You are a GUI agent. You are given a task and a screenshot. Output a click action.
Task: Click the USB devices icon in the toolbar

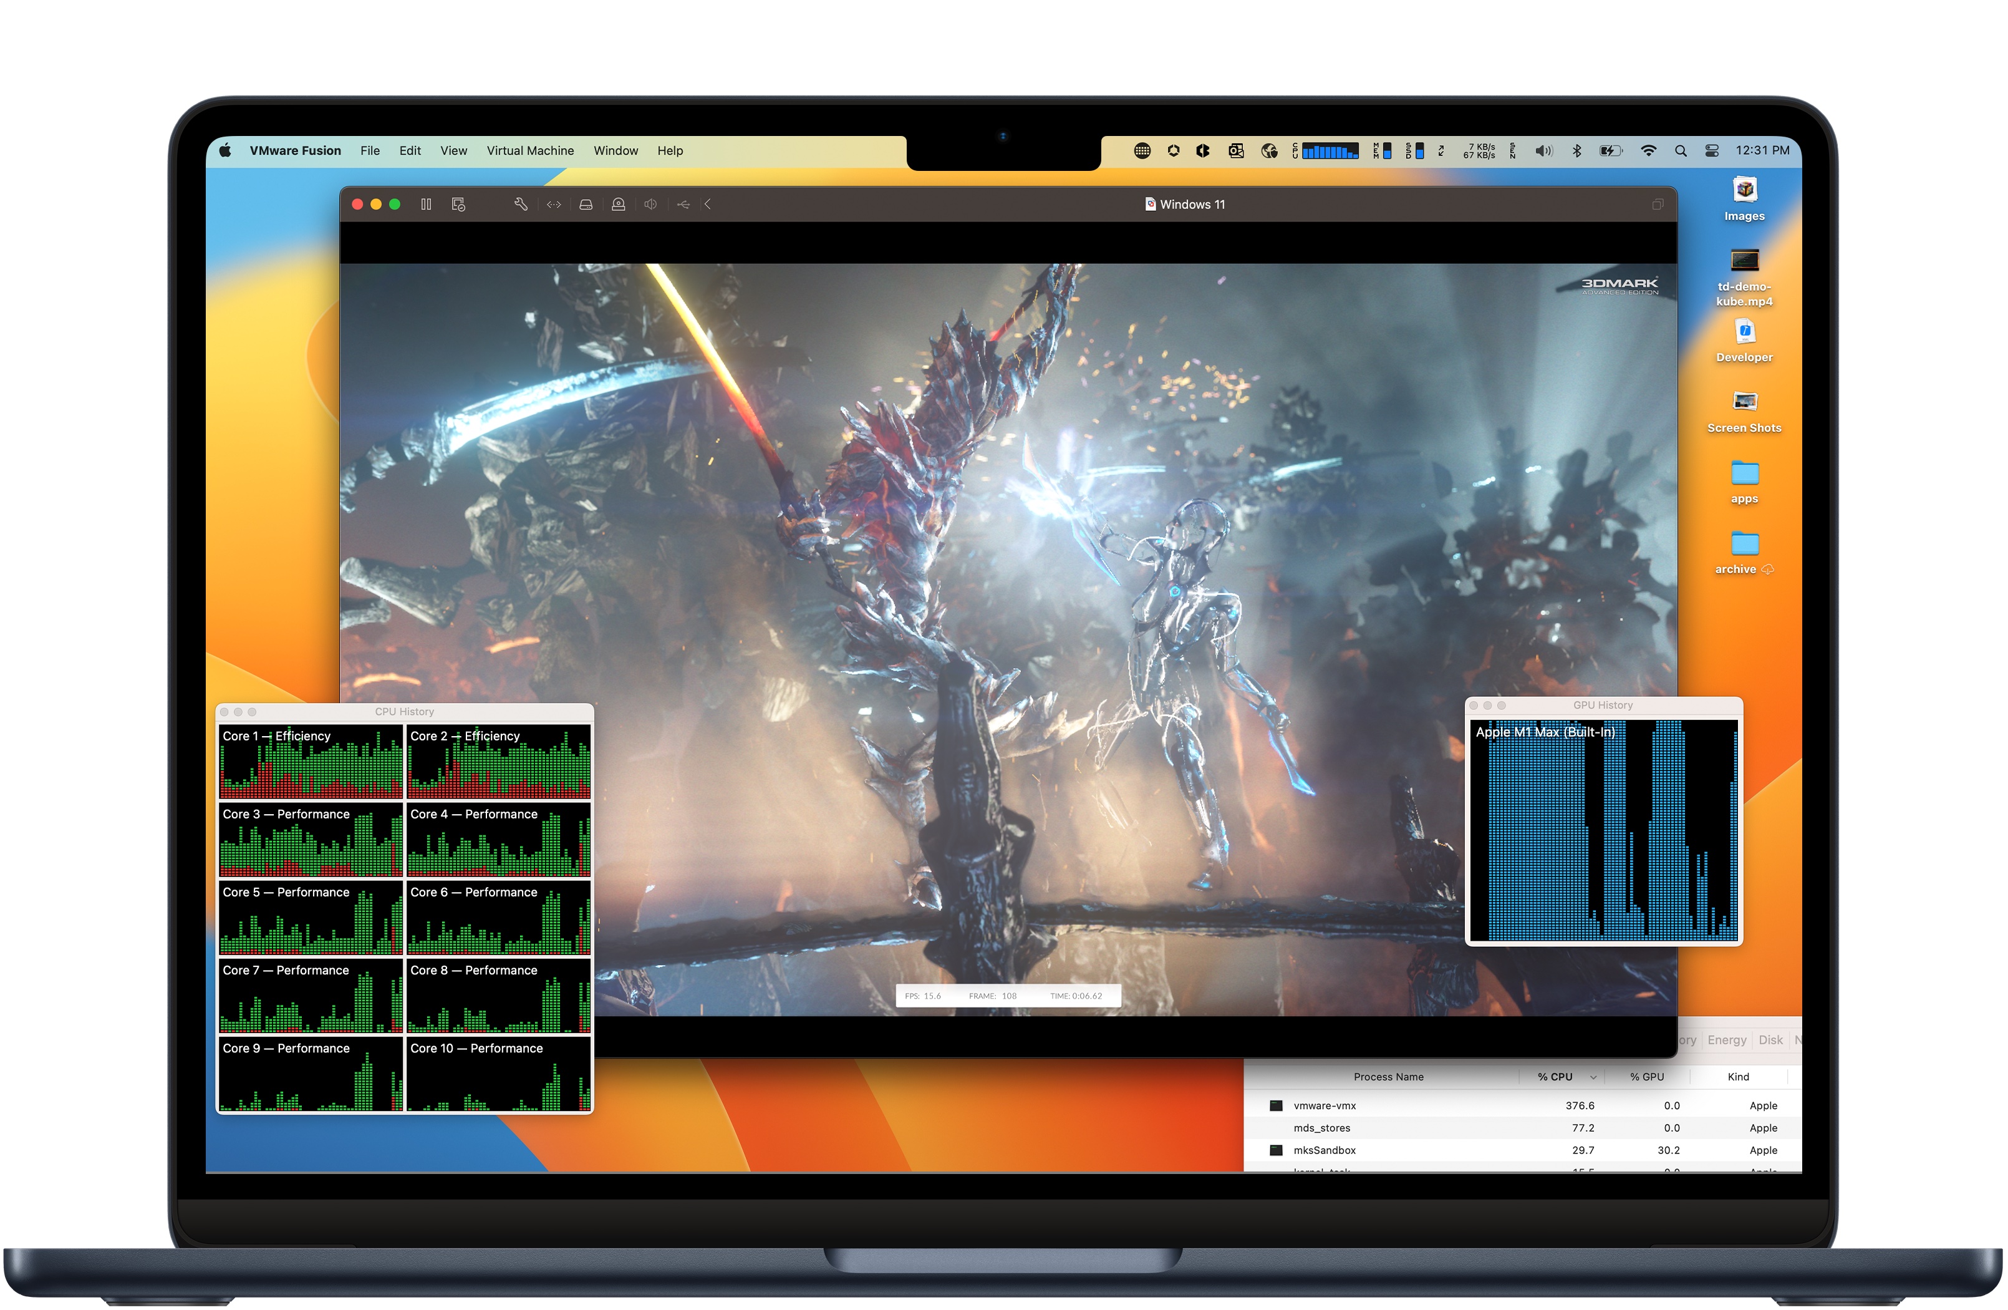click(x=683, y=203)
